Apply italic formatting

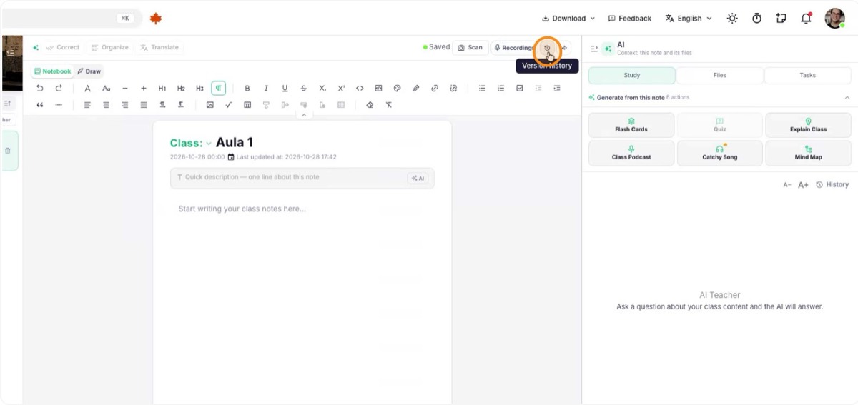(x=266, y=89)
